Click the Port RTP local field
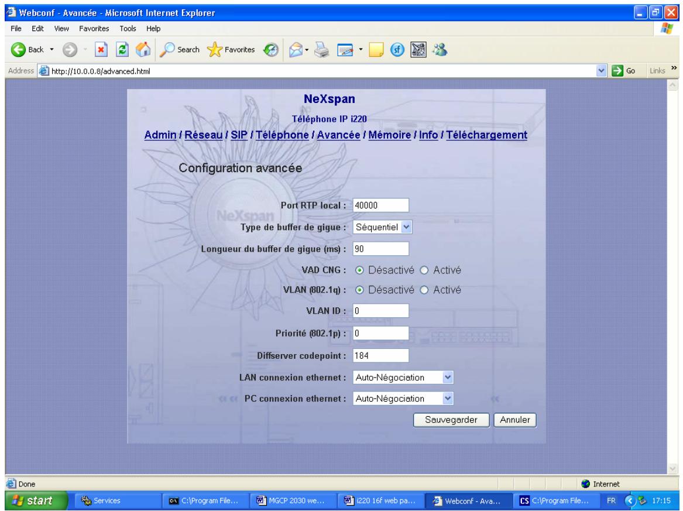Image resolution: width=683 pixels, height=511 pixels. pos(380,205)
